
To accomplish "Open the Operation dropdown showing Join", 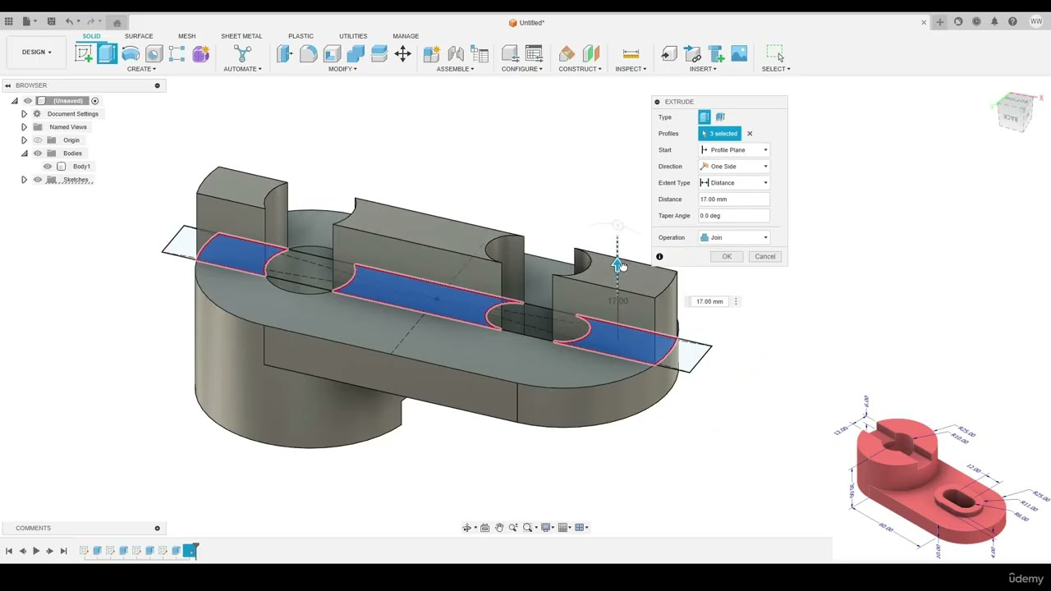I will 734,238.
